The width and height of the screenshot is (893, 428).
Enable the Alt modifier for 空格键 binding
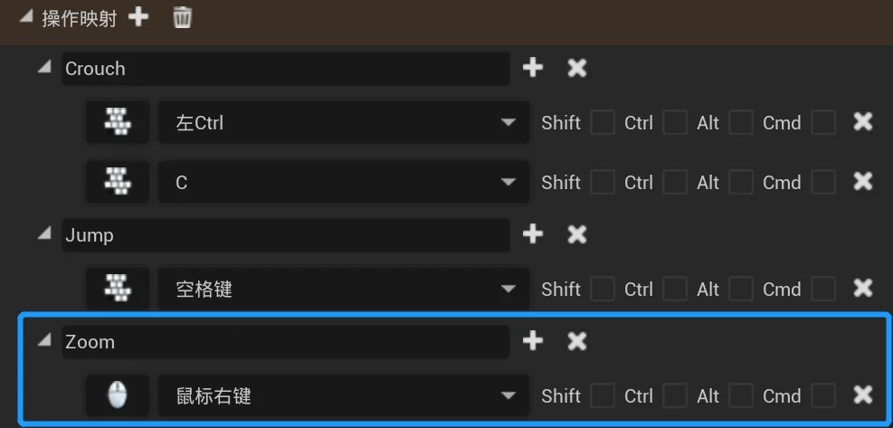[741, 289]
